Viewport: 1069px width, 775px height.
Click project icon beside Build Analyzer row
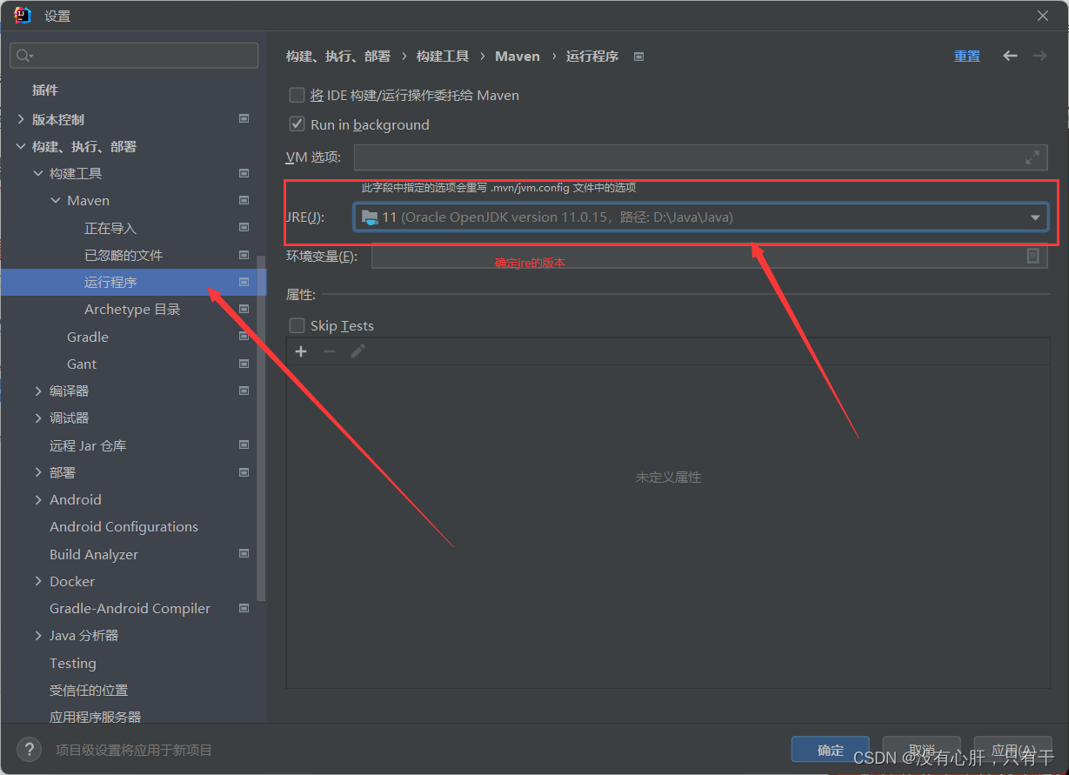[244, 553]
